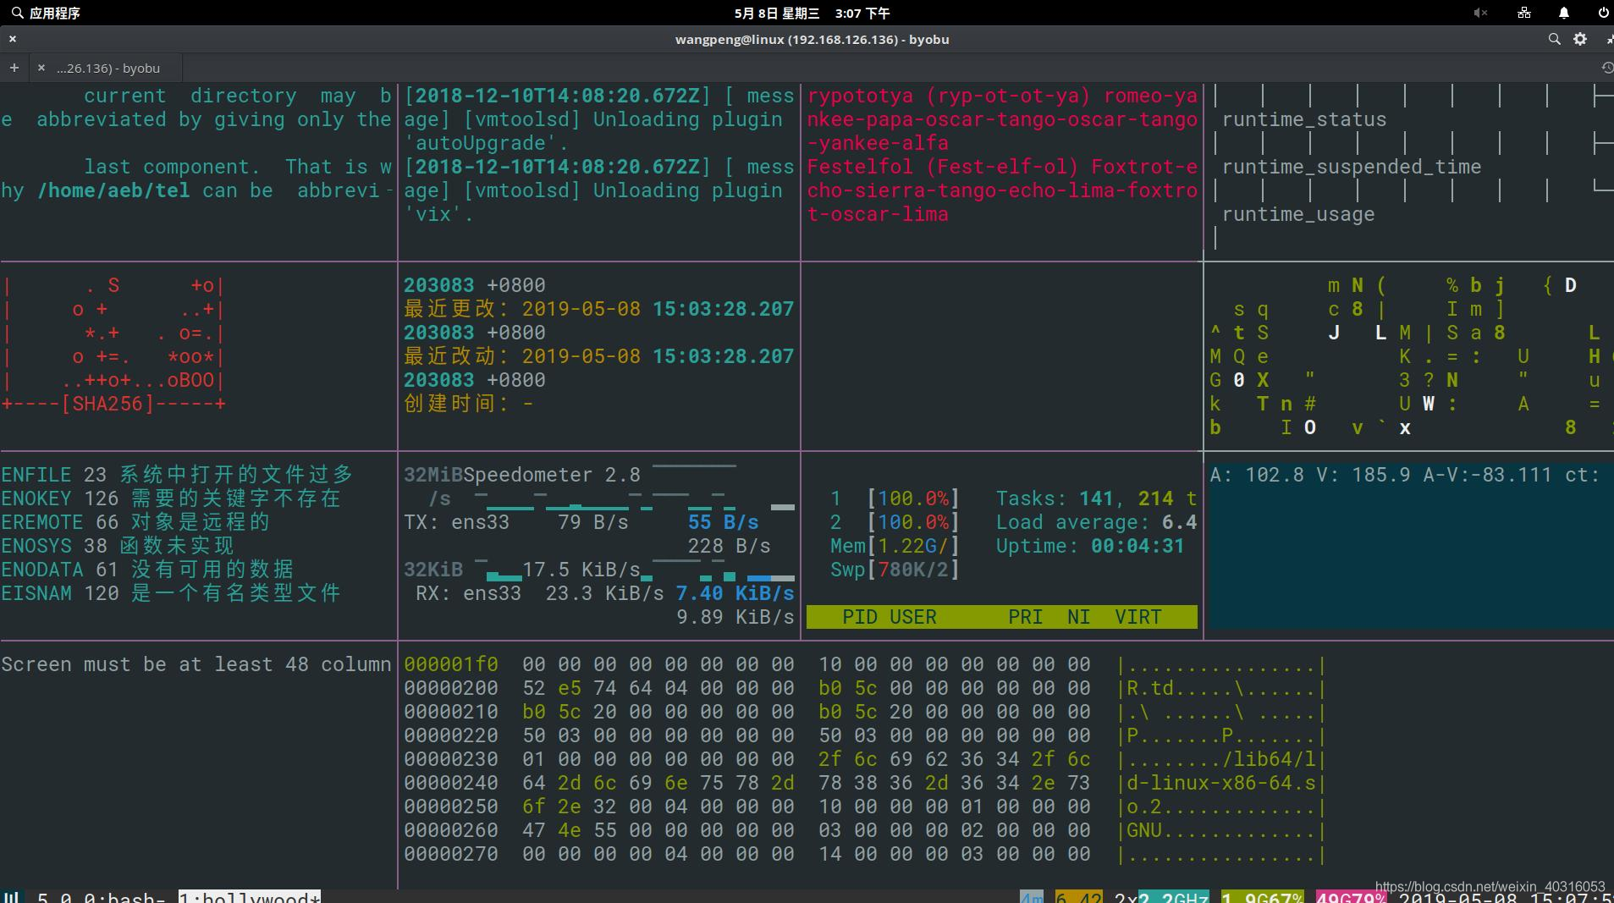Close the byobu tab with its X
The image size is (1614, 903).
tap(41, 68)
